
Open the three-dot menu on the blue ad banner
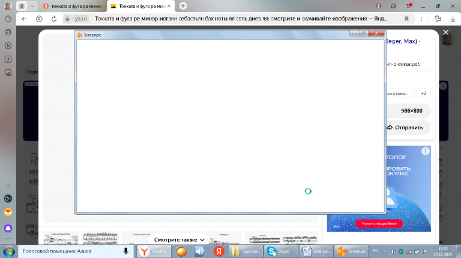click(426, 151)
